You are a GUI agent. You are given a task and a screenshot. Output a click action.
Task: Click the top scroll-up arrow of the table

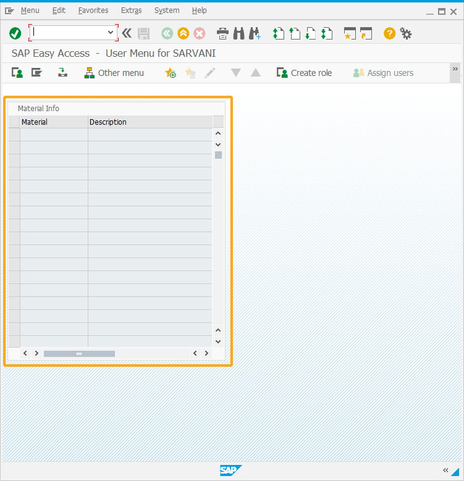[x=218, y=133]
